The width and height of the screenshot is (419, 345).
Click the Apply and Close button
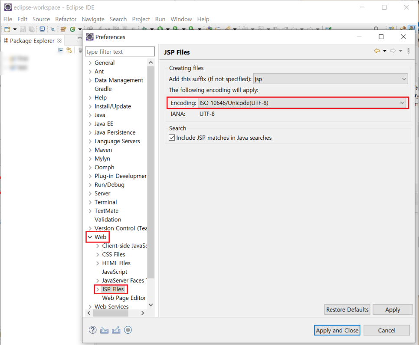(x=337, y=331)
